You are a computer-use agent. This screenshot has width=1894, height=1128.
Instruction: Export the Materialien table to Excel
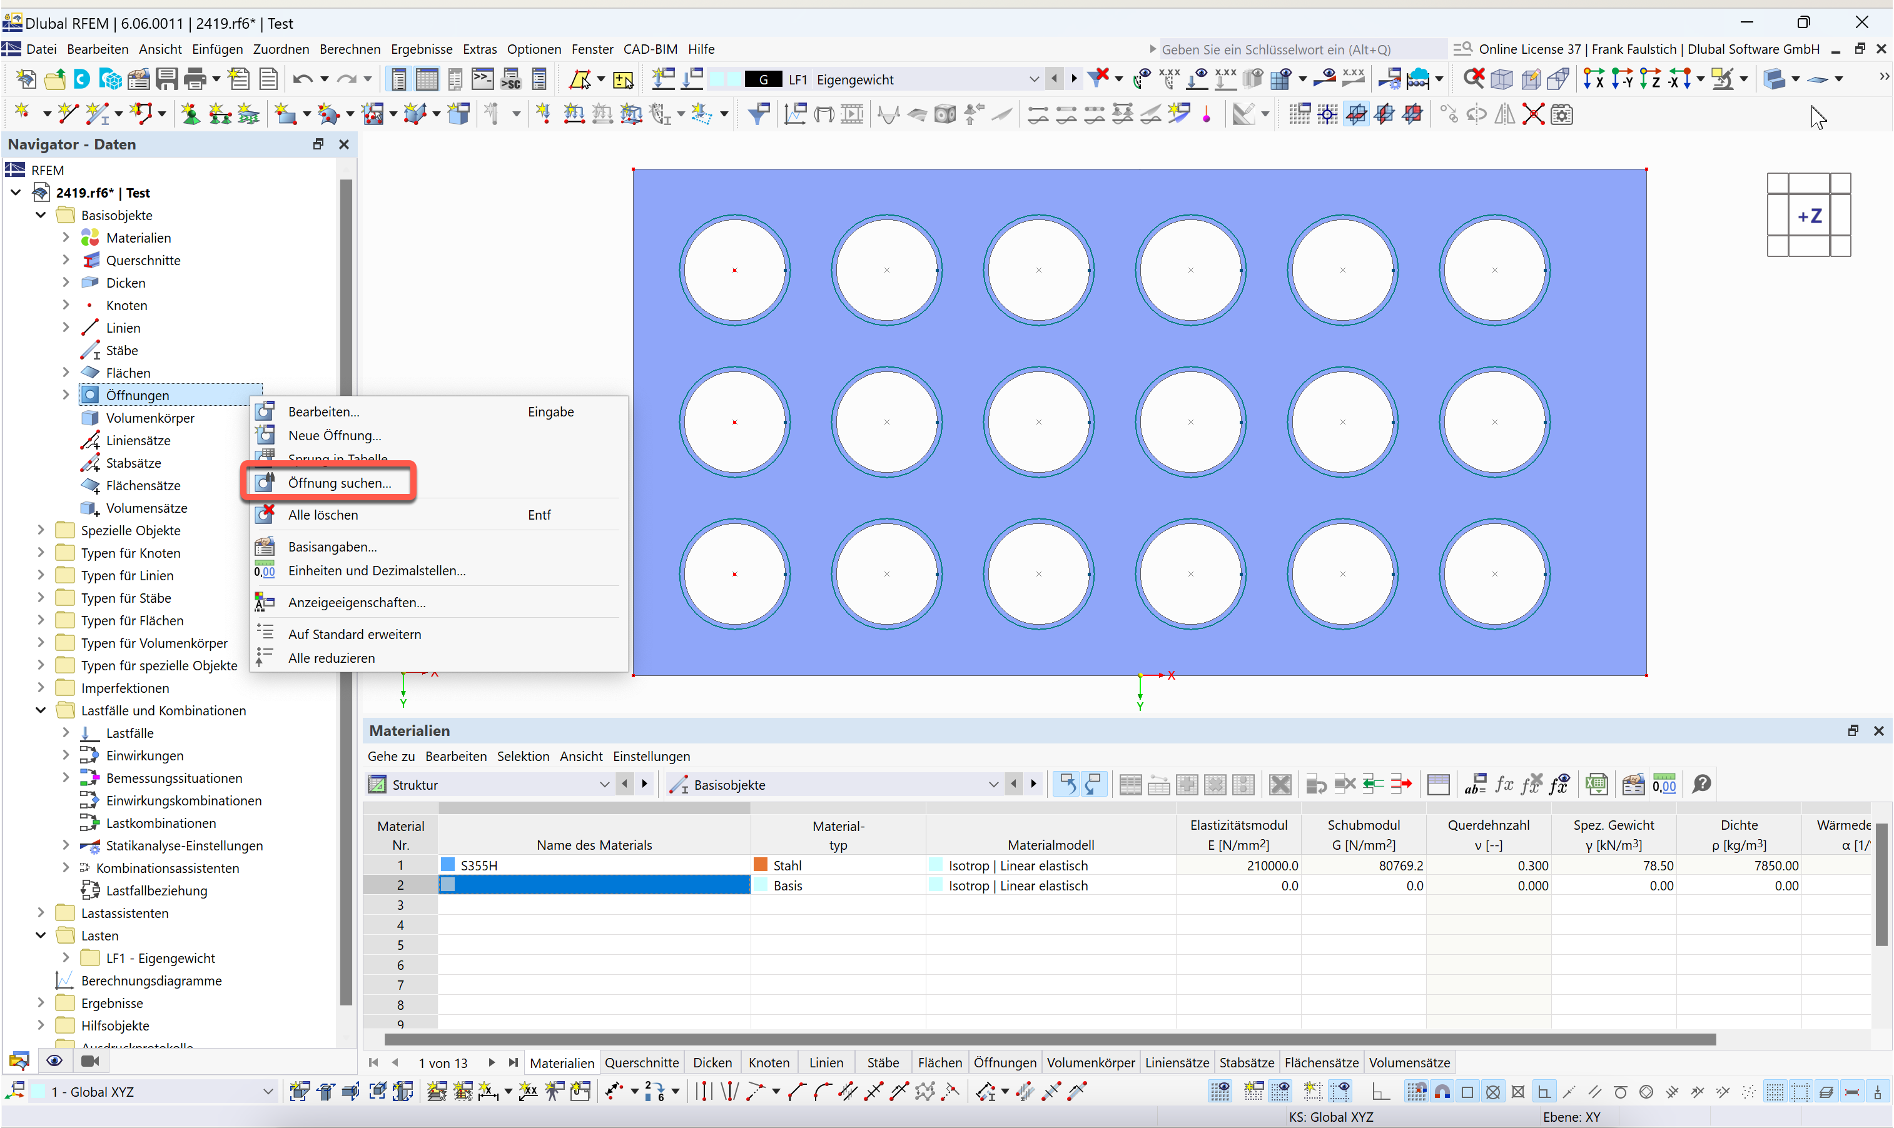coord(1597,783)
